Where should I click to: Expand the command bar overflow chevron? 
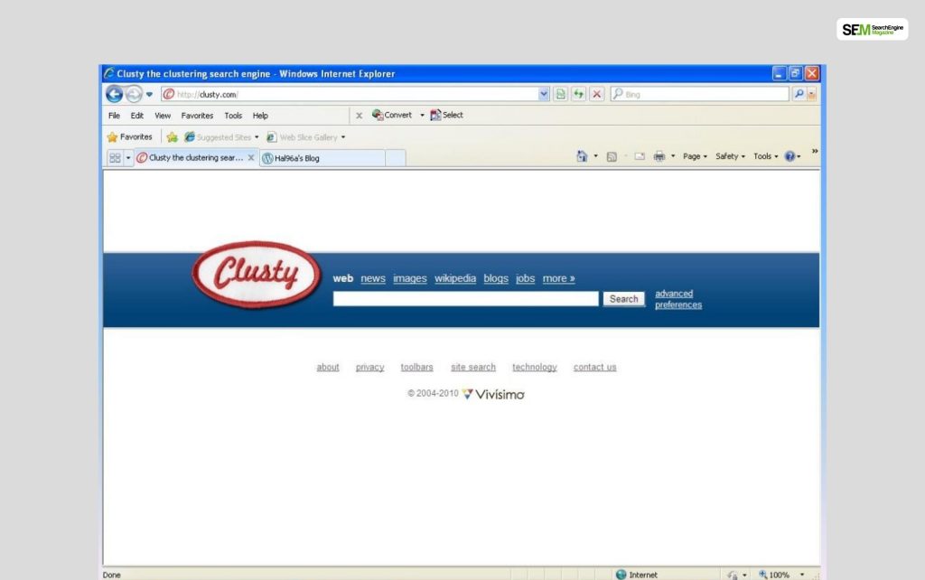point(815,152)
